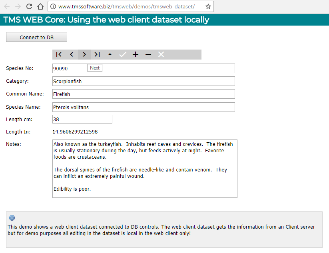Click the Edit record triangle icon
The height and width of the screenshot is (253, 329).
(110, 54)
